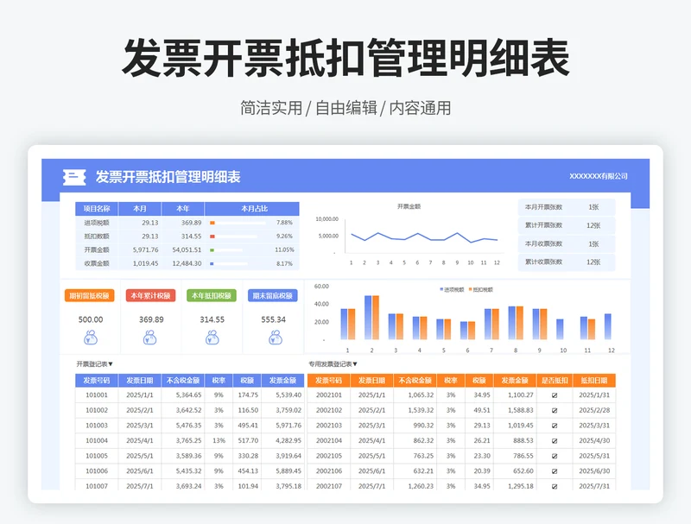Click the money bag icon under 555.34
This screenshot has height=524, width=691.
pos(273,338)
